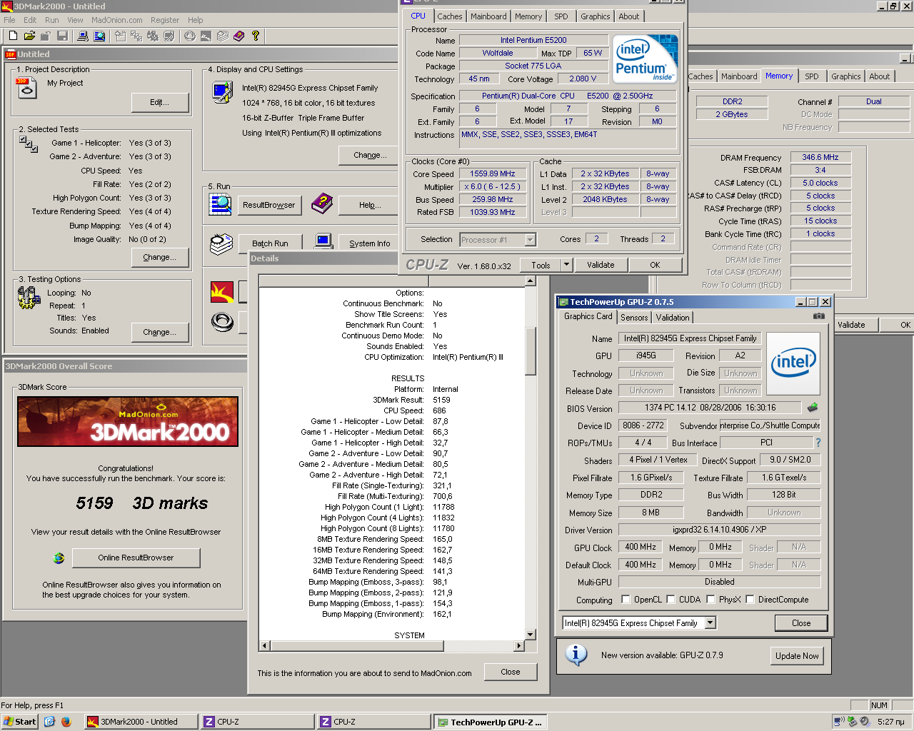Image resolution: width=914 pixels, height=731 pixels.
Task: Click GPU-Z camera screenshot icon
Action: click(819, 316)
